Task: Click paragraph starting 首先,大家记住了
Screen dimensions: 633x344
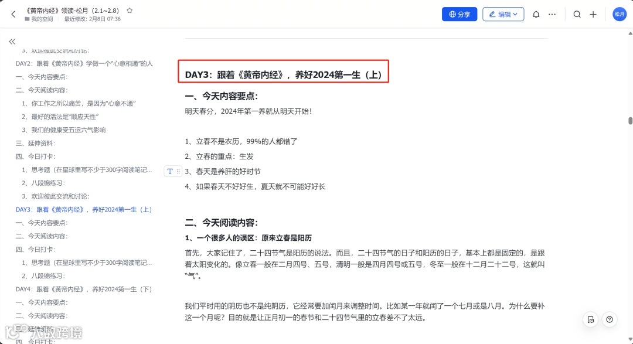Action: tap(365, 264)
